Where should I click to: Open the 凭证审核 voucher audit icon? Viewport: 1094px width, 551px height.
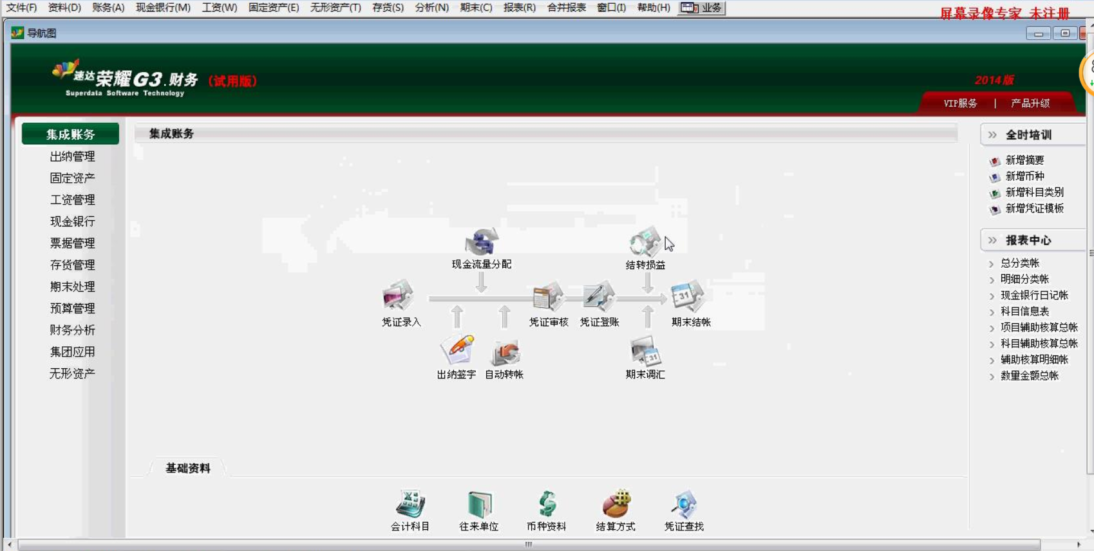[x=548, y=297]
